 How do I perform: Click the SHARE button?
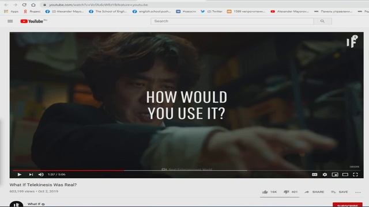click(x=314, y=192)
